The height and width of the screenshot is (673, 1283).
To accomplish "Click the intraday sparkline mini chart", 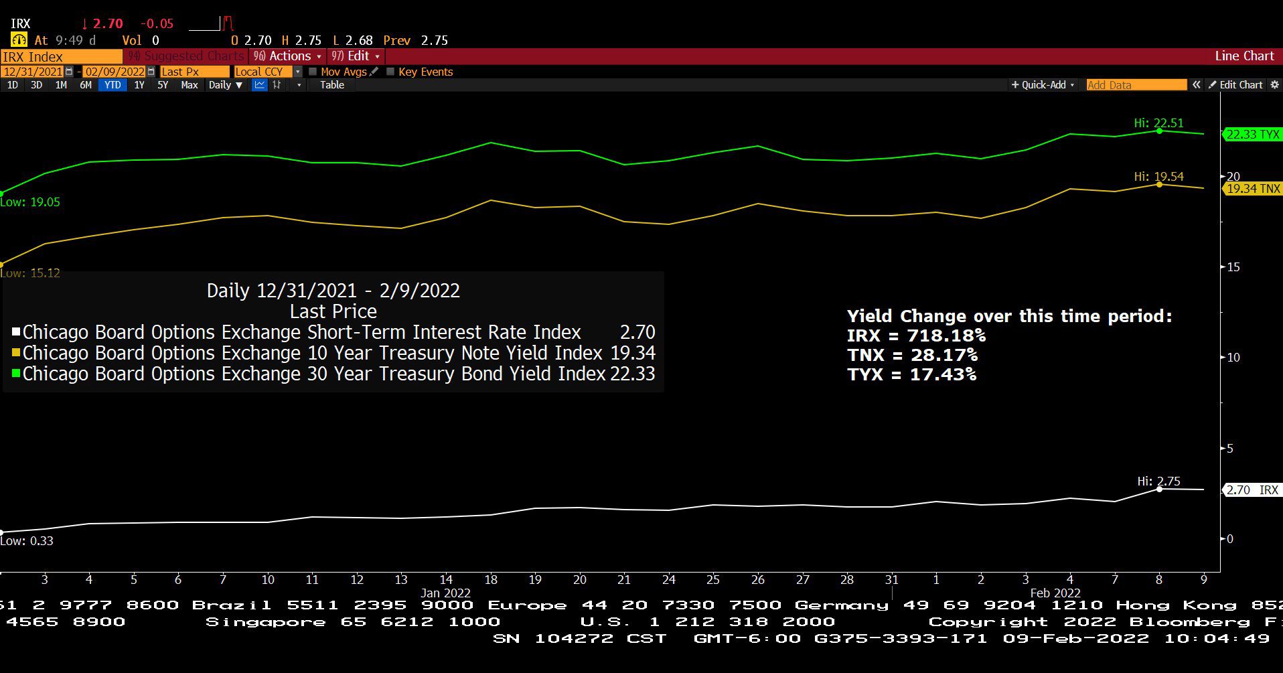I will point(211,24).
